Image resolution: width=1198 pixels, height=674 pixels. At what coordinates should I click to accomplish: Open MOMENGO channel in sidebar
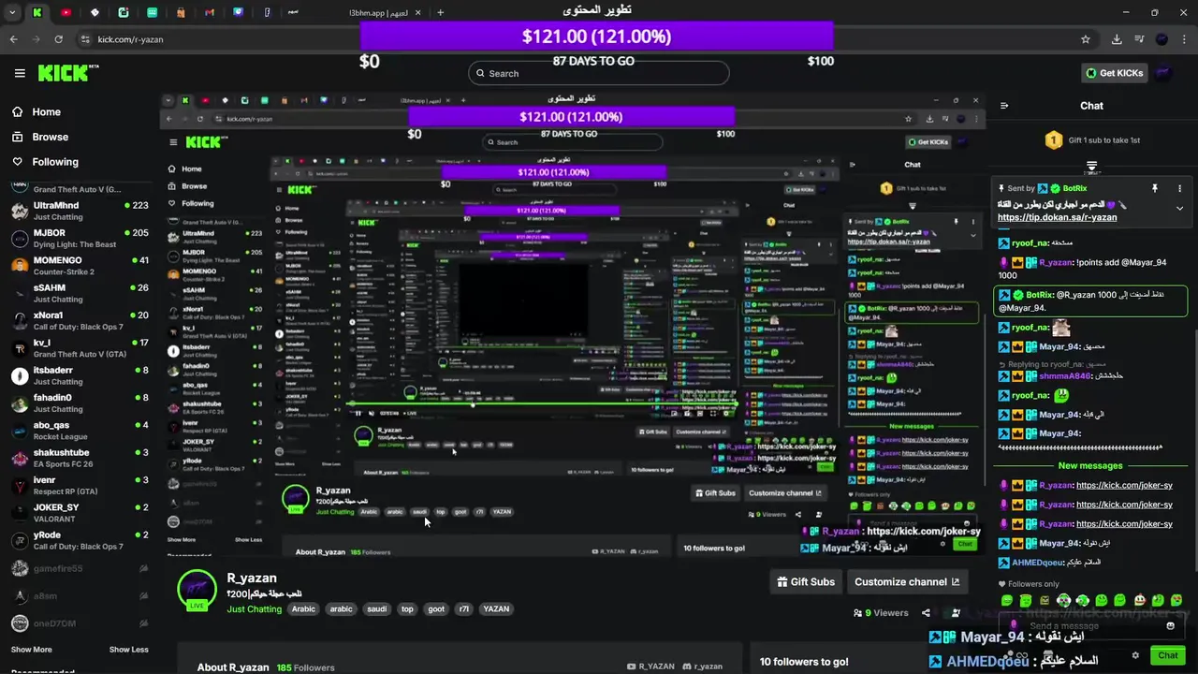pyautogui.click(x=80, y=266)
